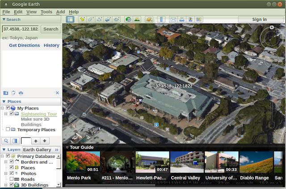This screenshot has height=189, width=286.
Task: Uncheck the My Places checkbox
Action: point(8,108)
